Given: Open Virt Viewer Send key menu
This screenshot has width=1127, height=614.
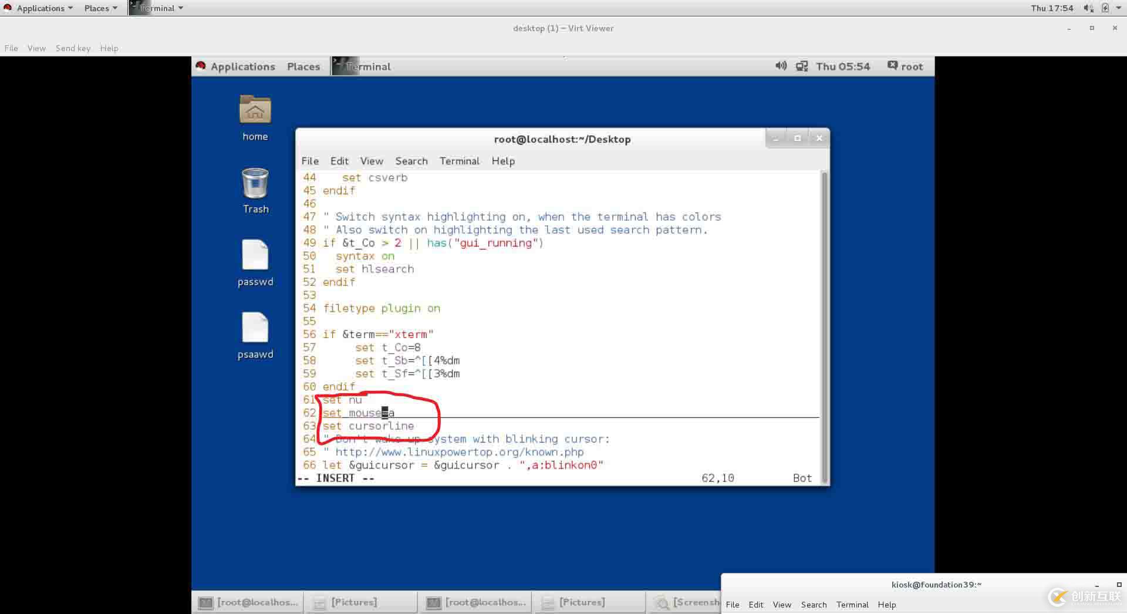Looking at the screenshot, I should click(x=73, y=48).
